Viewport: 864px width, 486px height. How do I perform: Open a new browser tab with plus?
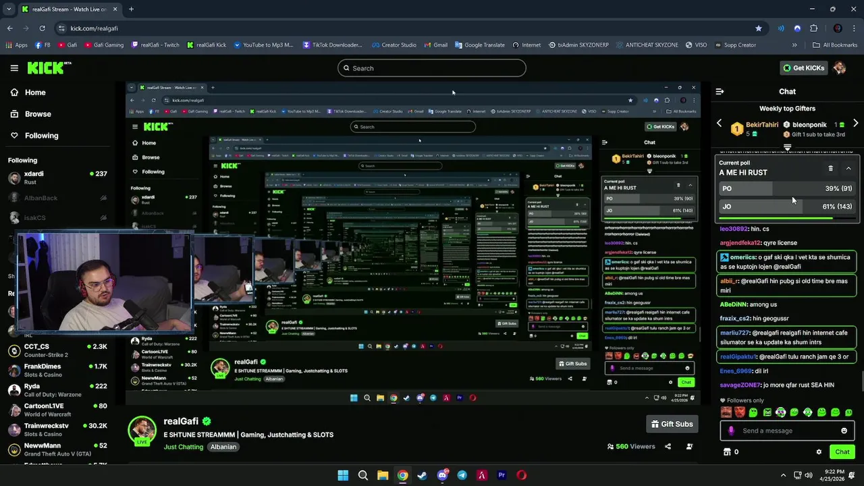131,9
